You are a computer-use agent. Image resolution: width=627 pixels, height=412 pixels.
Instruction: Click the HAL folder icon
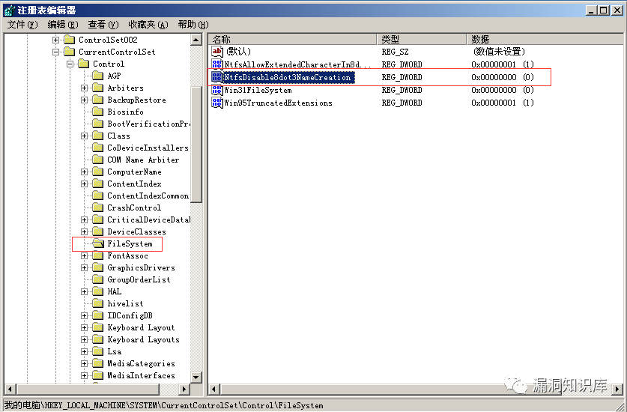[x=98, y=291]
